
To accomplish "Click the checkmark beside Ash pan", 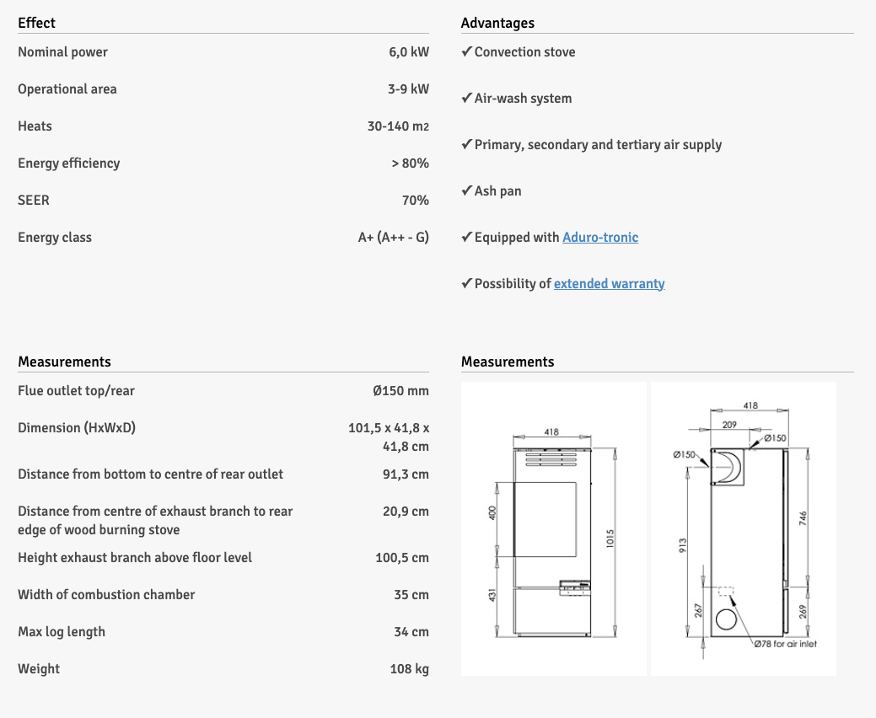I will [466, 191].
